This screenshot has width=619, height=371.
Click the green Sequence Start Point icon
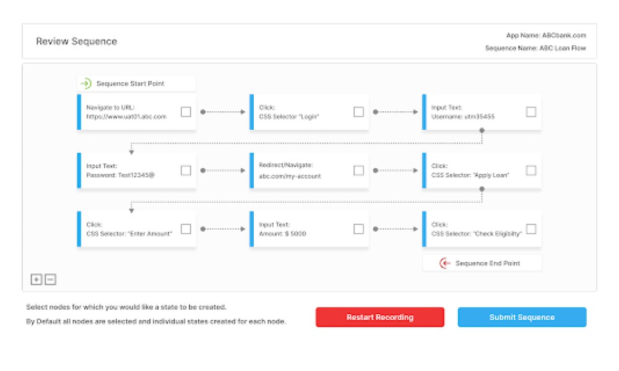tap(85, 83)
